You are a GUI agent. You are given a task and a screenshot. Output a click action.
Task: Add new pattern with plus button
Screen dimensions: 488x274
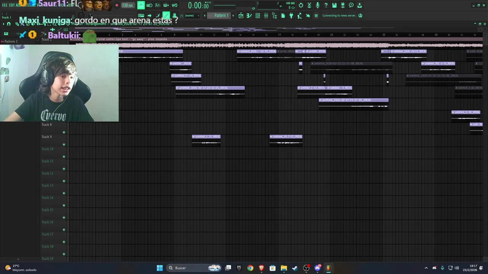pyautogui.click(x=233, y=16)
